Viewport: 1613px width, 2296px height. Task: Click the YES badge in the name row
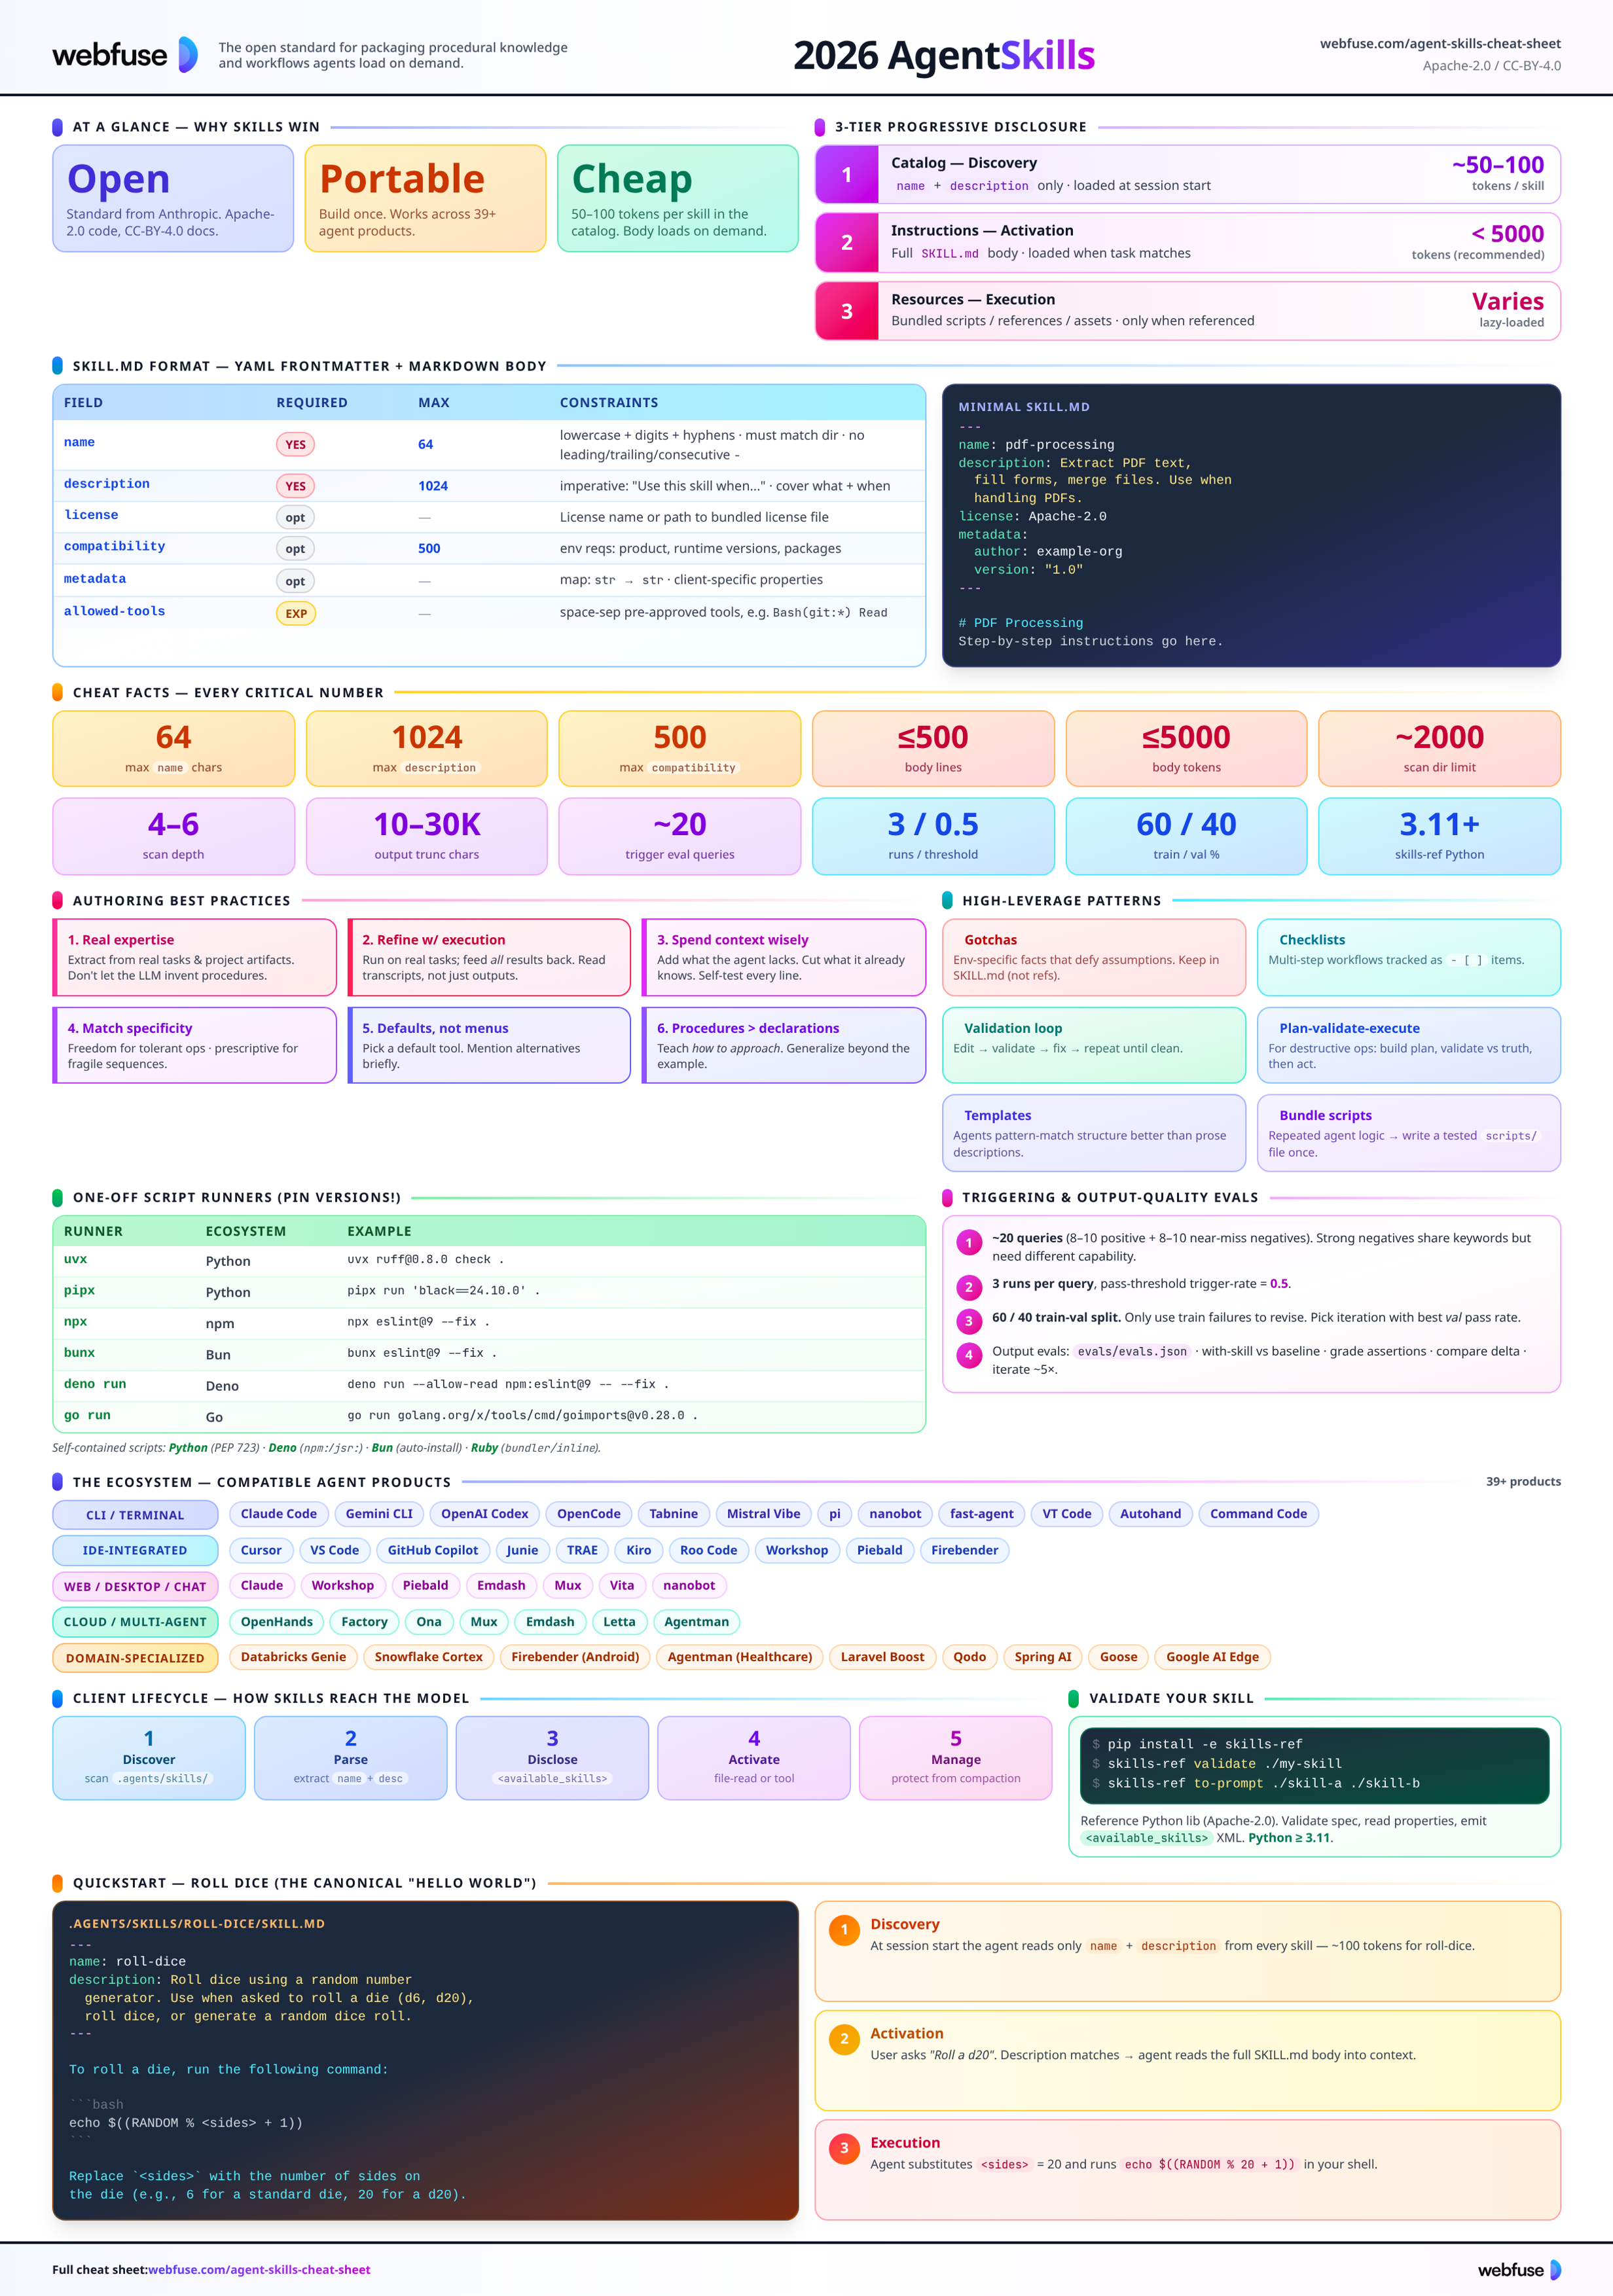click(x=295, y=444)
